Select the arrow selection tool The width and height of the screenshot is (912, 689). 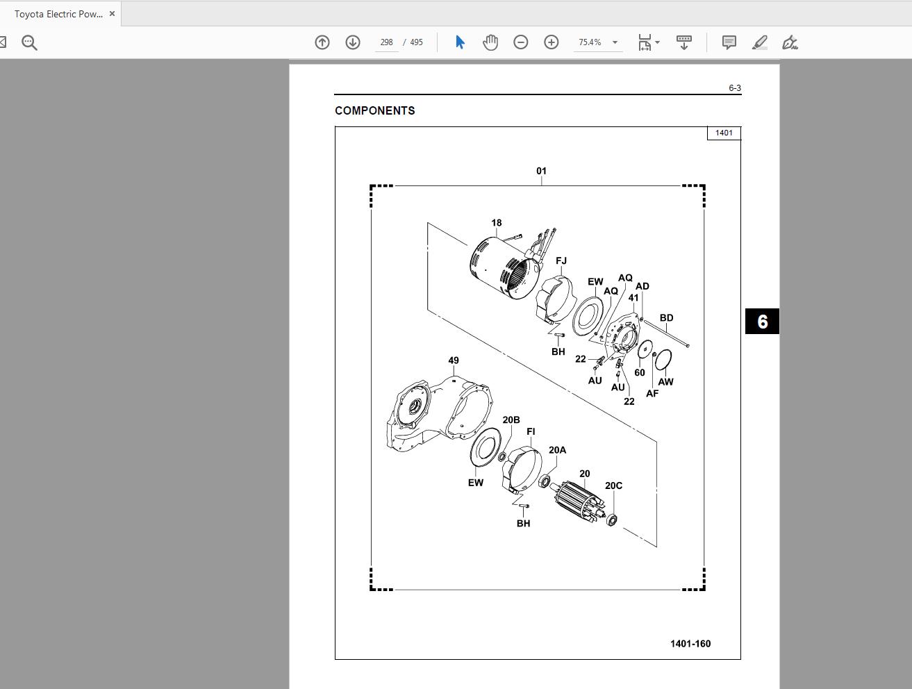460,42
